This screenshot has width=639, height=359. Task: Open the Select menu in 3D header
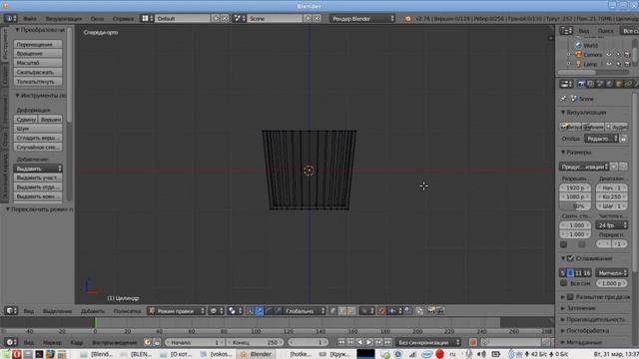(x=57, y=311)
